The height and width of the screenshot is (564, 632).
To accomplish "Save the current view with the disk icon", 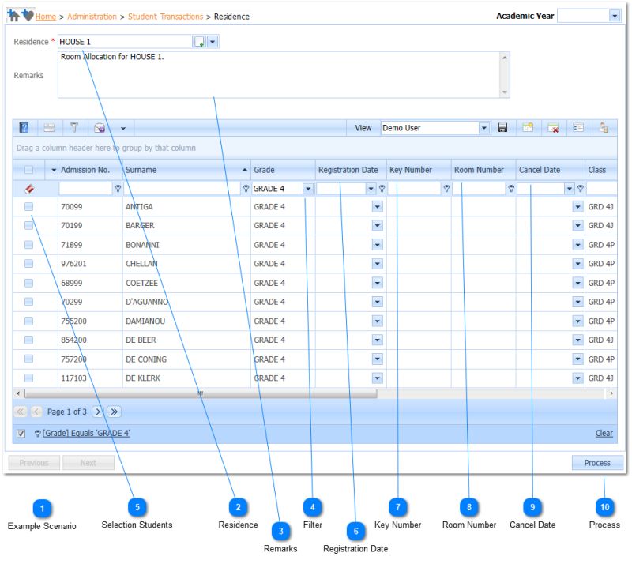I will 503,126.
